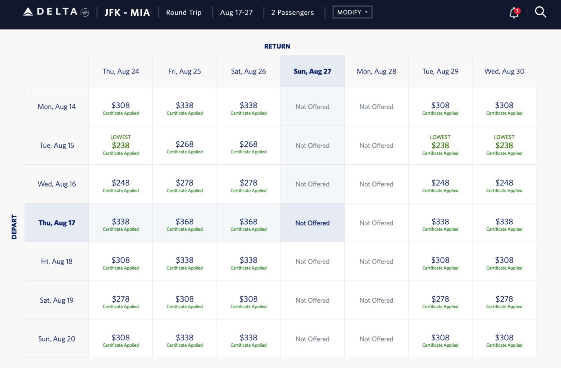Click the Delta airlines logo

(x=50, y=11)
